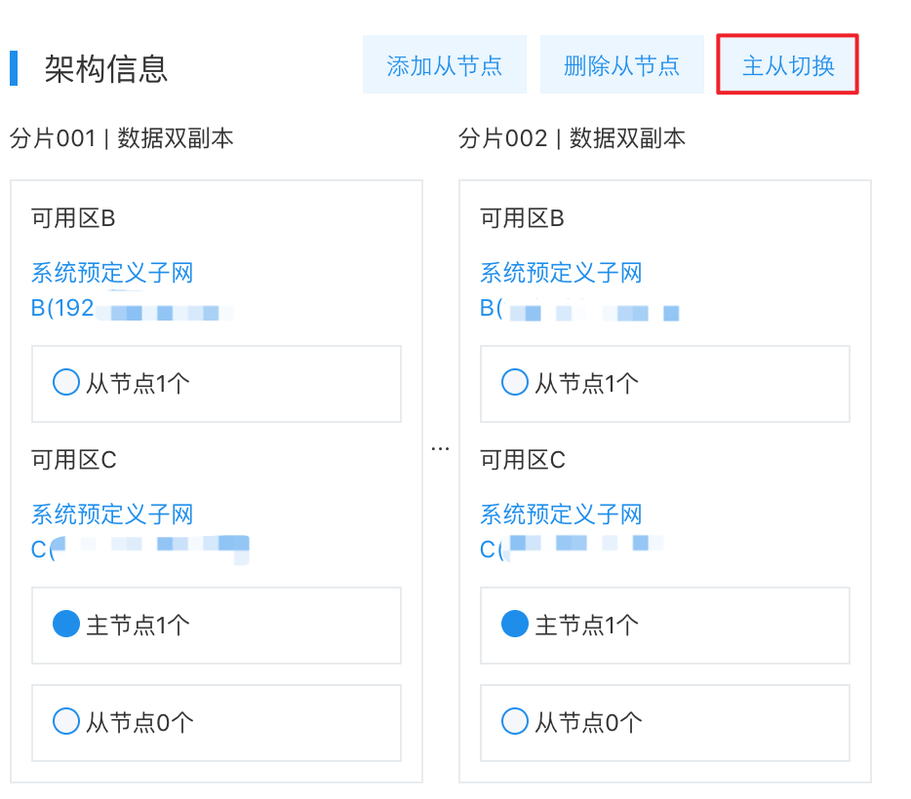Viewport: 911px width, 799px height.
Task: Click 可用区C label in shard 001
Action: (x=74, y=460)
